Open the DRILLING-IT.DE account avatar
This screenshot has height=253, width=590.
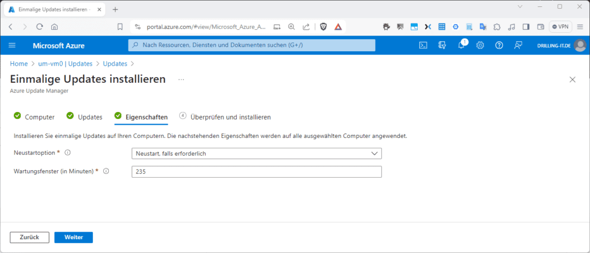pyautogui.click(x=580, y=45)
